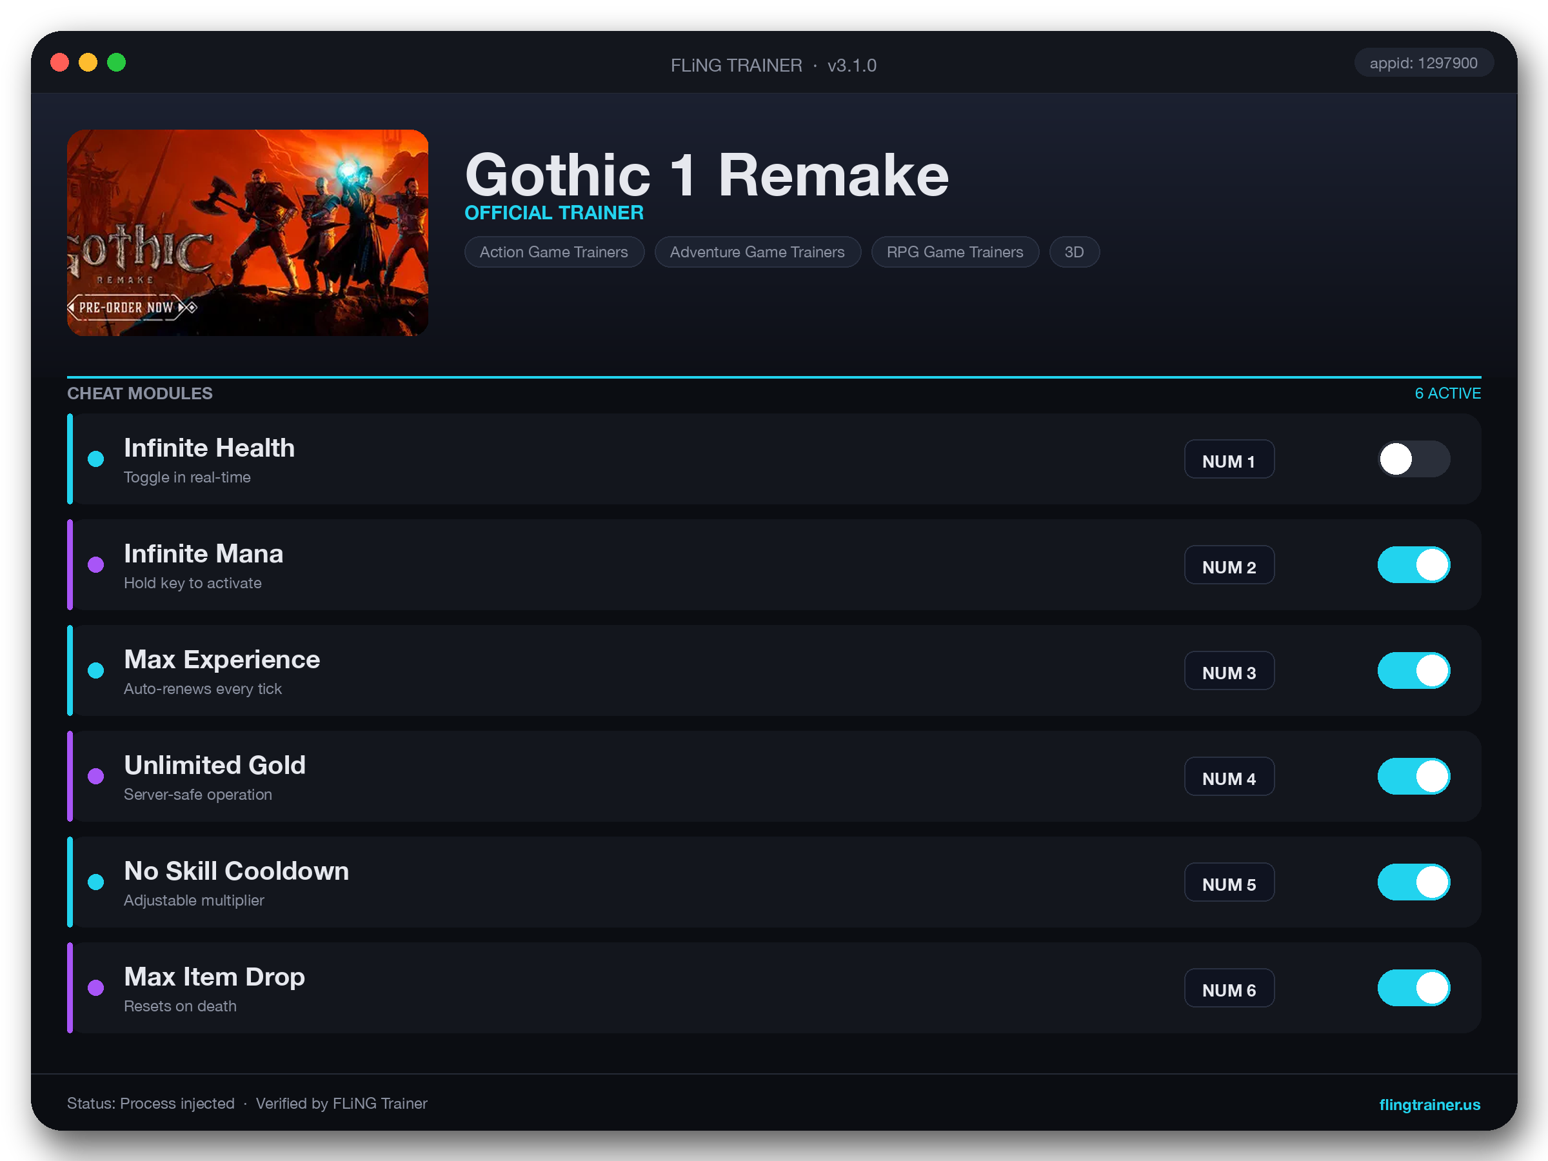Click the 'Adjustable multiplier' description
The image size is (1548, 1161).
point(194,900)
